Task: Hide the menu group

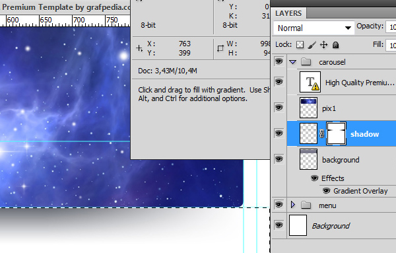Action: click(279, 204)
